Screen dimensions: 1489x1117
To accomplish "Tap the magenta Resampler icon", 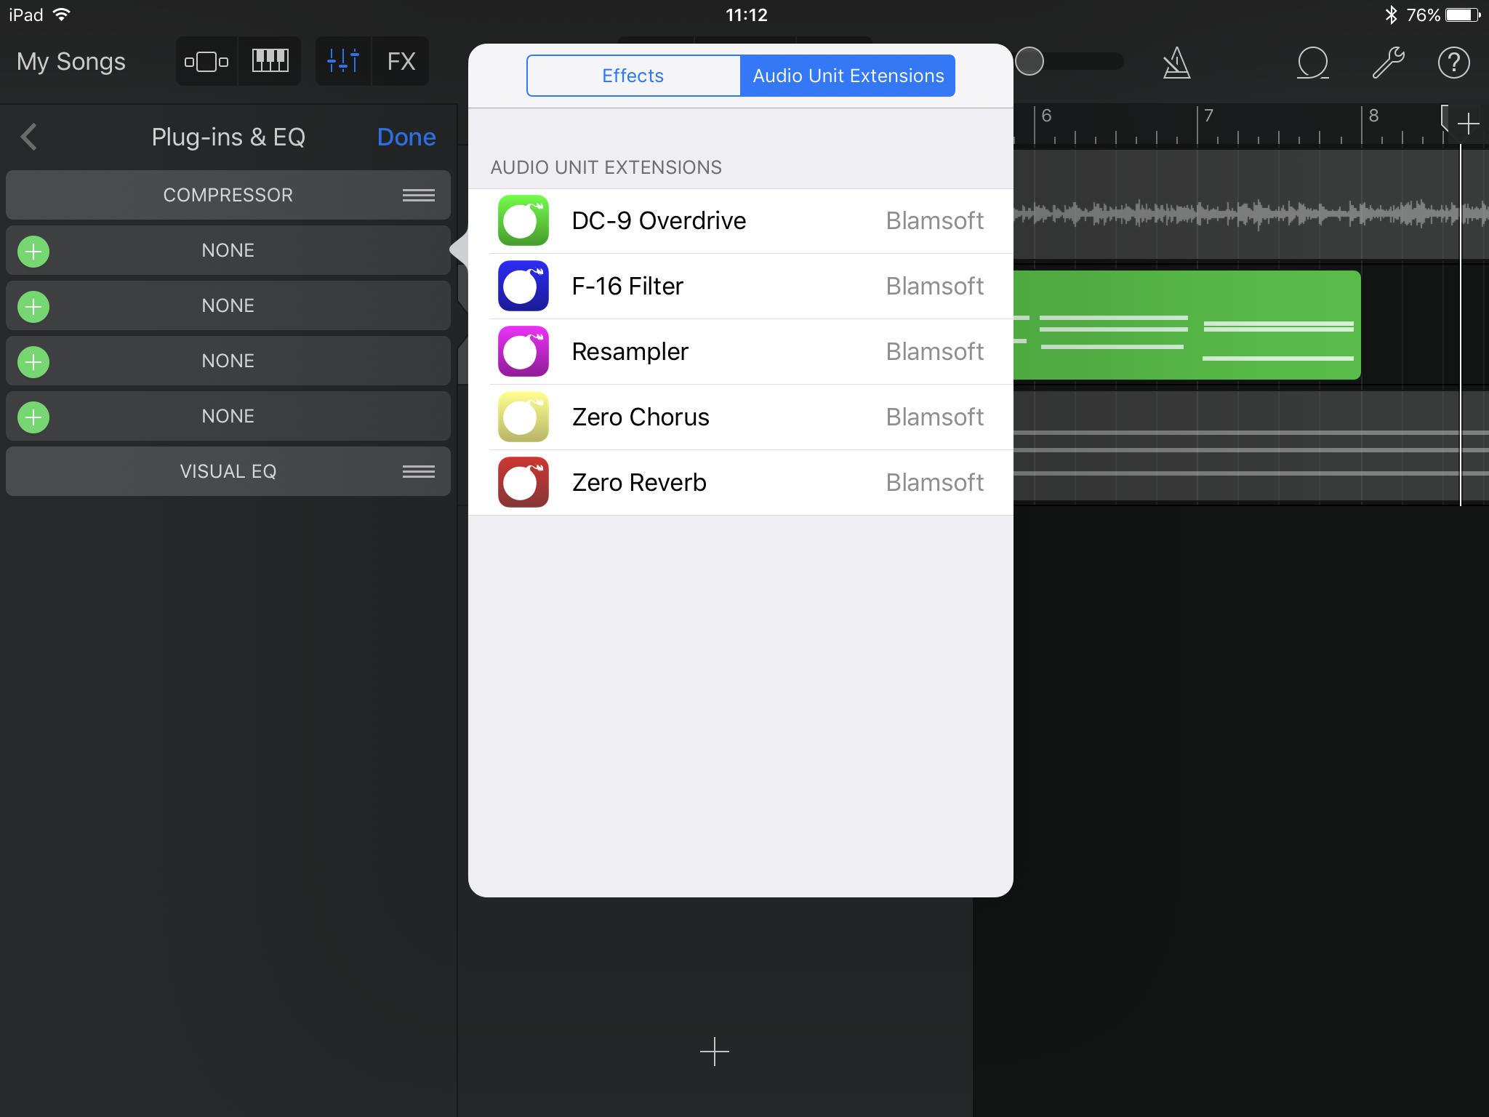I will point(523,351).
